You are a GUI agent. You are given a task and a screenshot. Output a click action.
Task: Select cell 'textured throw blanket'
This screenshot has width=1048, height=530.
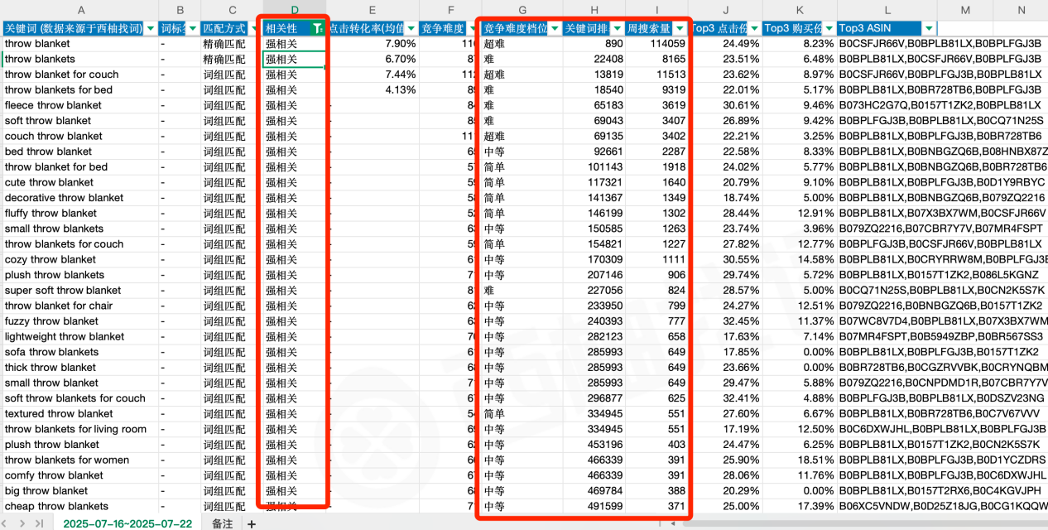[x=81, y=414]
